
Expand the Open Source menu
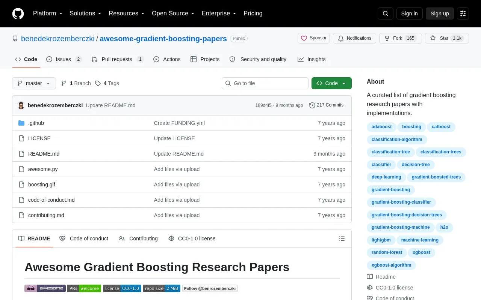coord(173,13)
